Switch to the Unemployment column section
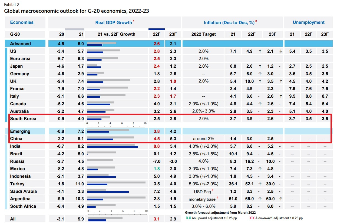Screen dimensions: 337x224 (308, 22)
